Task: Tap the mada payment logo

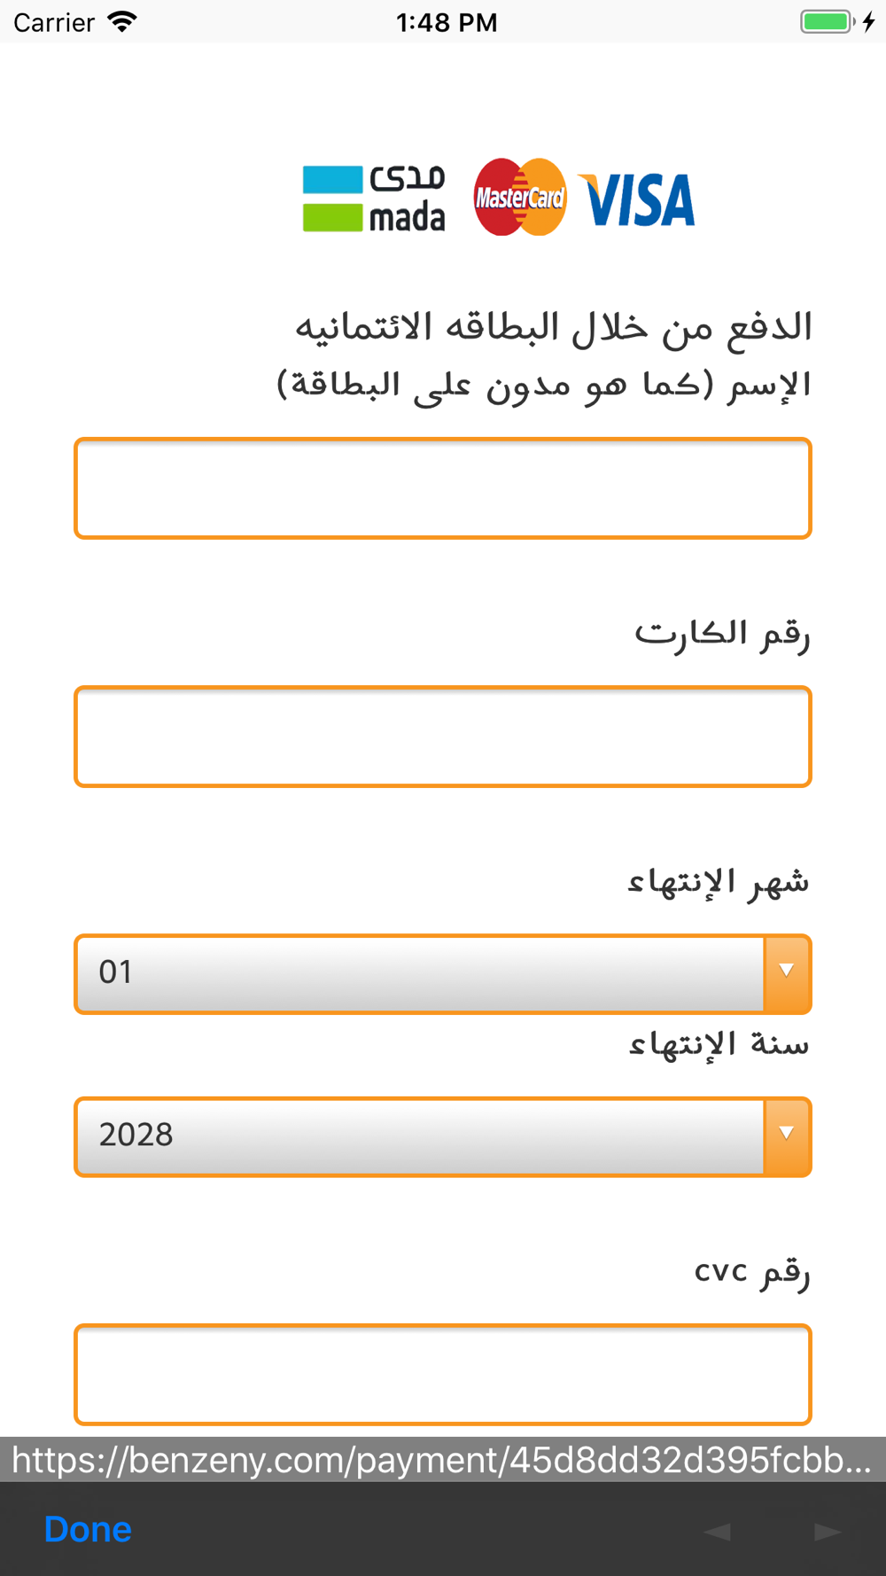Action: click(x=374, y=199)
